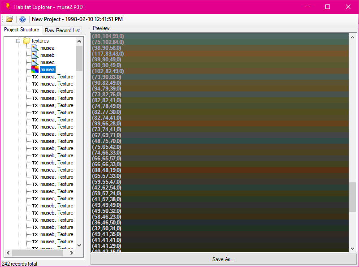Click the rainbow palette icon of highlighted musea

pyautogui.click(x=35, y=69)
